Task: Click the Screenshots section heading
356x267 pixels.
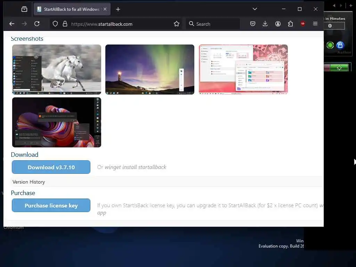Action: click(27, 39)
